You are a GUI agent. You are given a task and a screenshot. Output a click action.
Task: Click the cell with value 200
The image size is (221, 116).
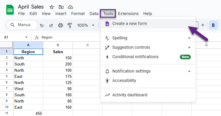(x=58, y=64)
